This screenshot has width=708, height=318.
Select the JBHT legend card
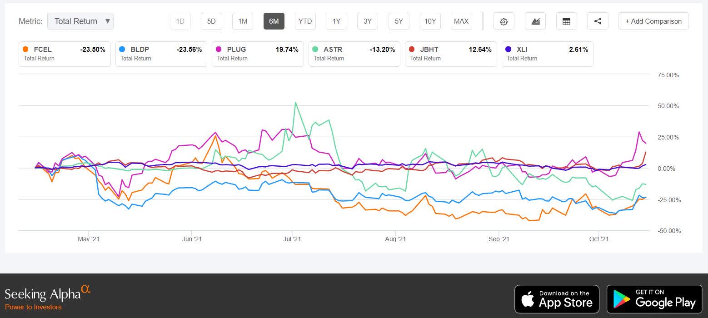[450, 54]
